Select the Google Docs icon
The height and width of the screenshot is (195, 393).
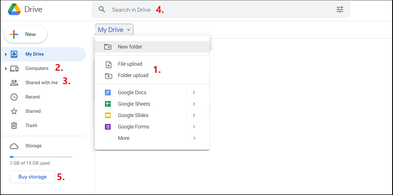pyautogui.click(x=108, y=92)
